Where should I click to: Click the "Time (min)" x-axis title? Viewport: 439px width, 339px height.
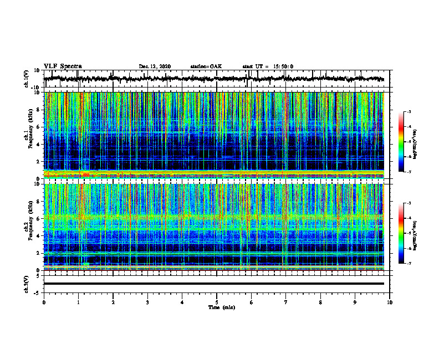point(222,307)
